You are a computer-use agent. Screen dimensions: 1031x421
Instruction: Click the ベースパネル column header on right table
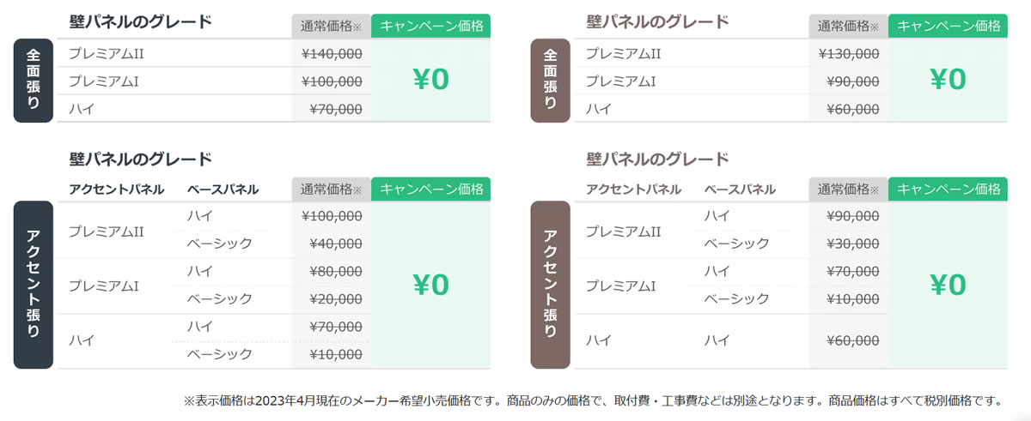[x=740, y=189]
